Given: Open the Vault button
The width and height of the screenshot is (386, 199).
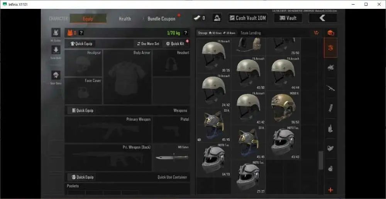Looking at the screenshot, I should coord(288,18).
